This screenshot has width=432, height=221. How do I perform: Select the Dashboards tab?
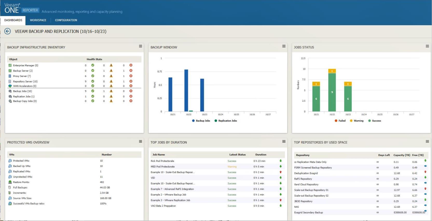point(13,20)
